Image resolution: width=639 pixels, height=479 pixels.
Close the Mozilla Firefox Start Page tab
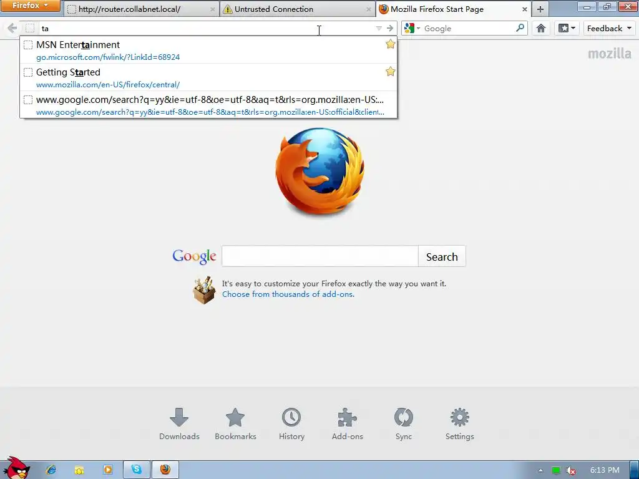524,9
